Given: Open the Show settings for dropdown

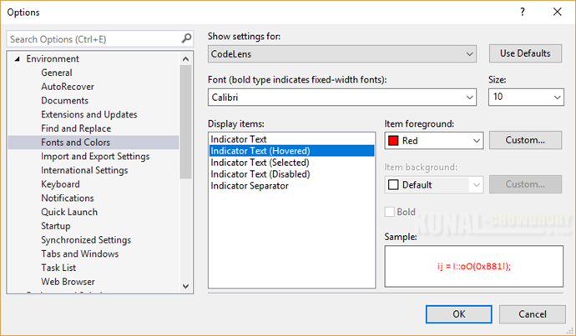Looking at the screenshot, I should pyautogui.click(x=472, y=54).
